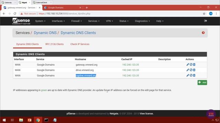Close the gateway.vmnerd.org browser tab
This screenshot has width=220, height=123.
(x=40, y=8)
